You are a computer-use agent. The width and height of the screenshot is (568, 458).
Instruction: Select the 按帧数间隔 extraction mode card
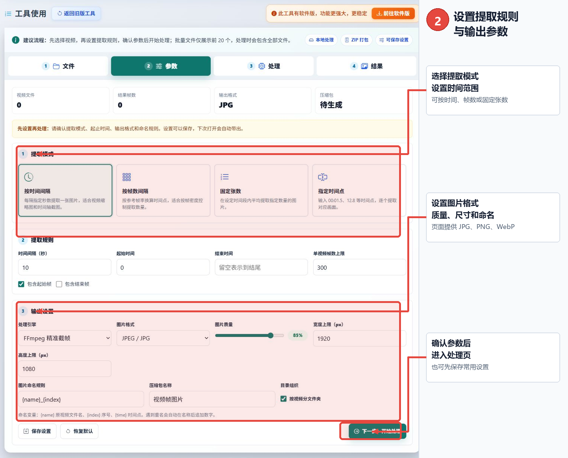coord(163,191)
